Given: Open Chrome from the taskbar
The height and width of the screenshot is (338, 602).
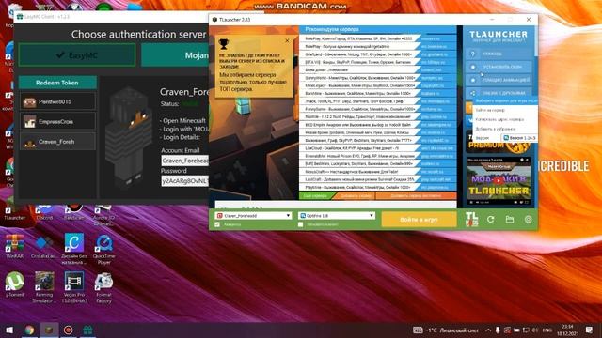Looking at the screenshot, I should (29, 330).
